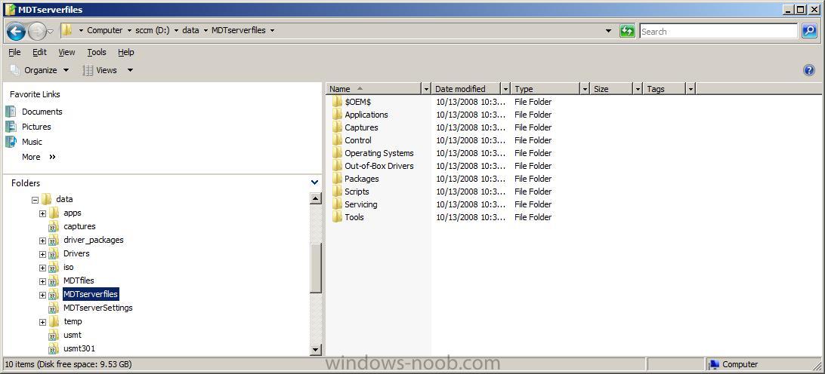The height and width of the screenshot is (374, 825).
Task: Click Computer in the address breadcrumb
Action: 105,30
